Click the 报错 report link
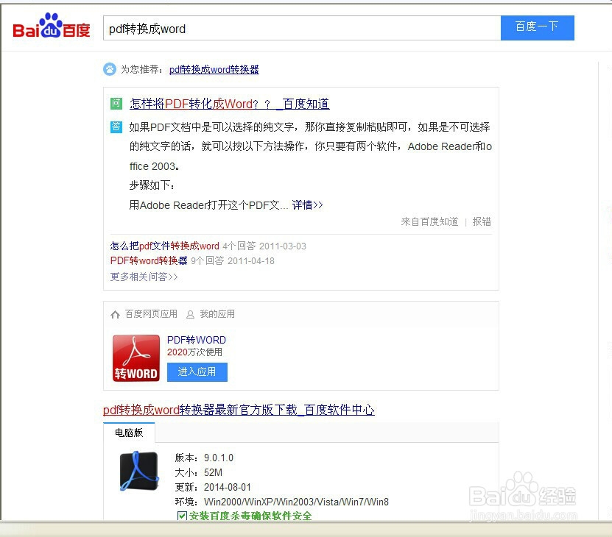 [x=482, y=221]
